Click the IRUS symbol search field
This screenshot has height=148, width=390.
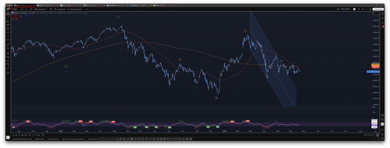point(15,9)
